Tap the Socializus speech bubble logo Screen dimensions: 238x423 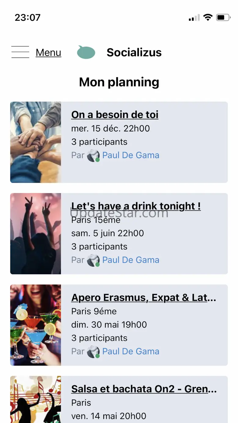[x=86, y=52]
